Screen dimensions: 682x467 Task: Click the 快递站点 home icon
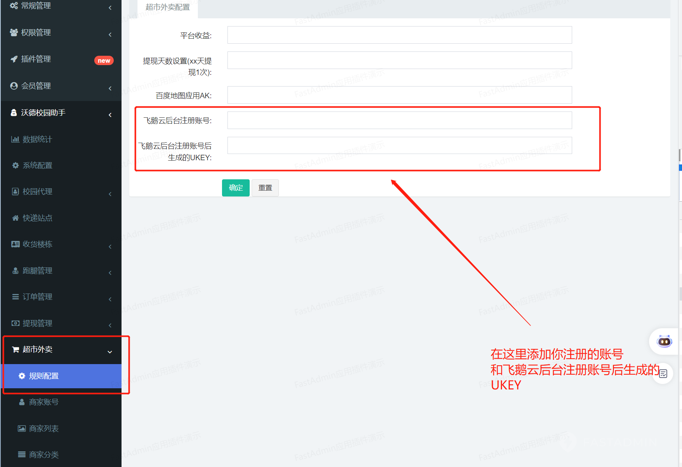[x=16, y=218]
